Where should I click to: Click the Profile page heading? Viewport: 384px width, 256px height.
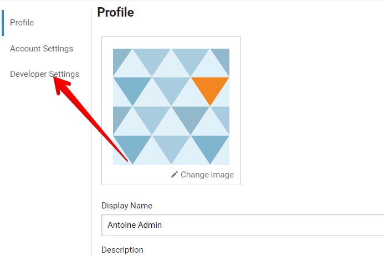tap(115, 12)
